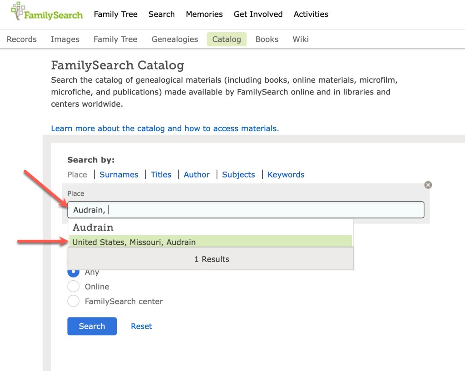
Task: Click the Reset link
Action: 141,326
